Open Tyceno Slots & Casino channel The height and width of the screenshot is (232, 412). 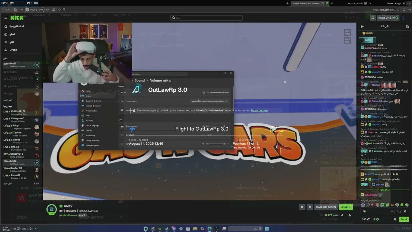pos(21,134)
